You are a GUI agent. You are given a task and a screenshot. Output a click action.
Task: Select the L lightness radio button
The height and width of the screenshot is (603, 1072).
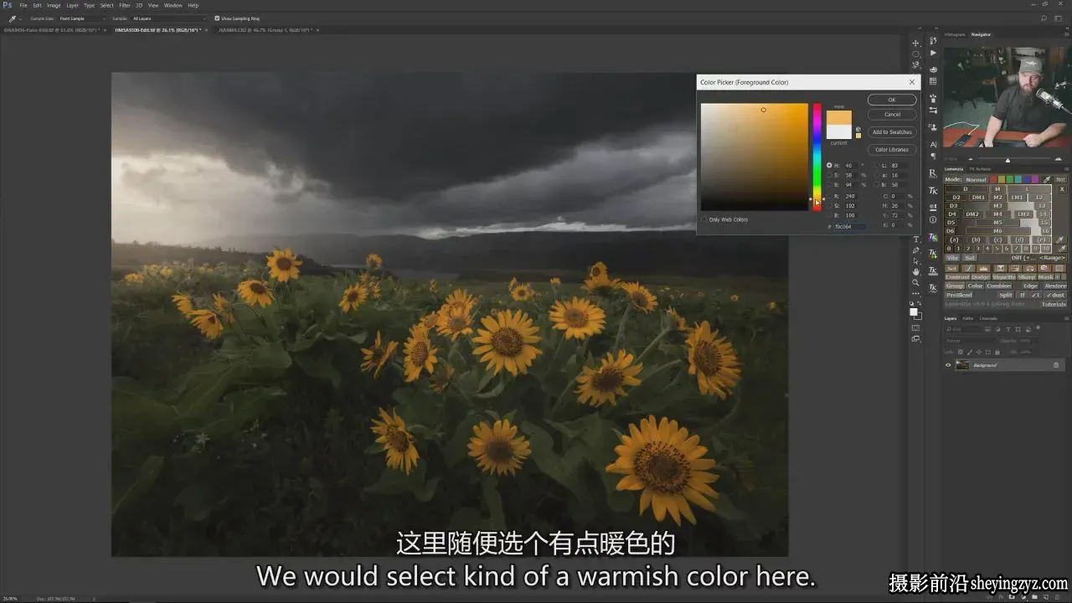(x=878, y=166)
